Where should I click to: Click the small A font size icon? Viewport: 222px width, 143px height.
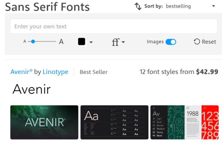coord(25,41)
